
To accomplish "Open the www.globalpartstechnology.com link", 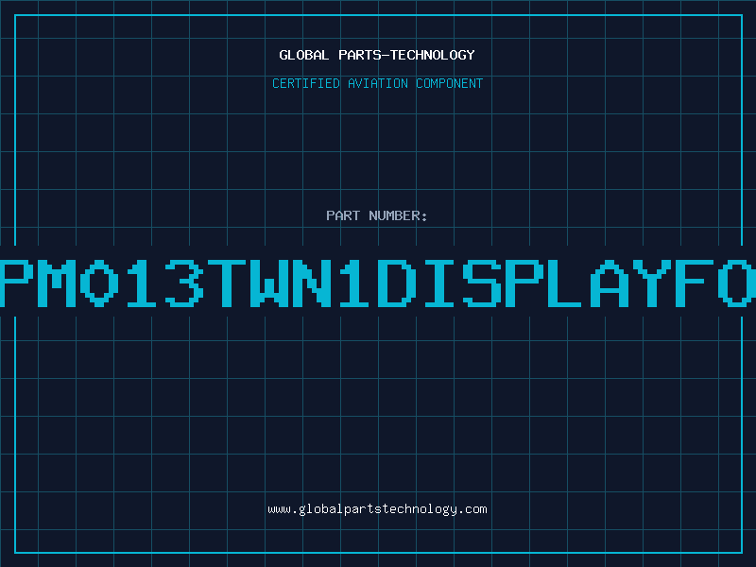I will (377, 509).
